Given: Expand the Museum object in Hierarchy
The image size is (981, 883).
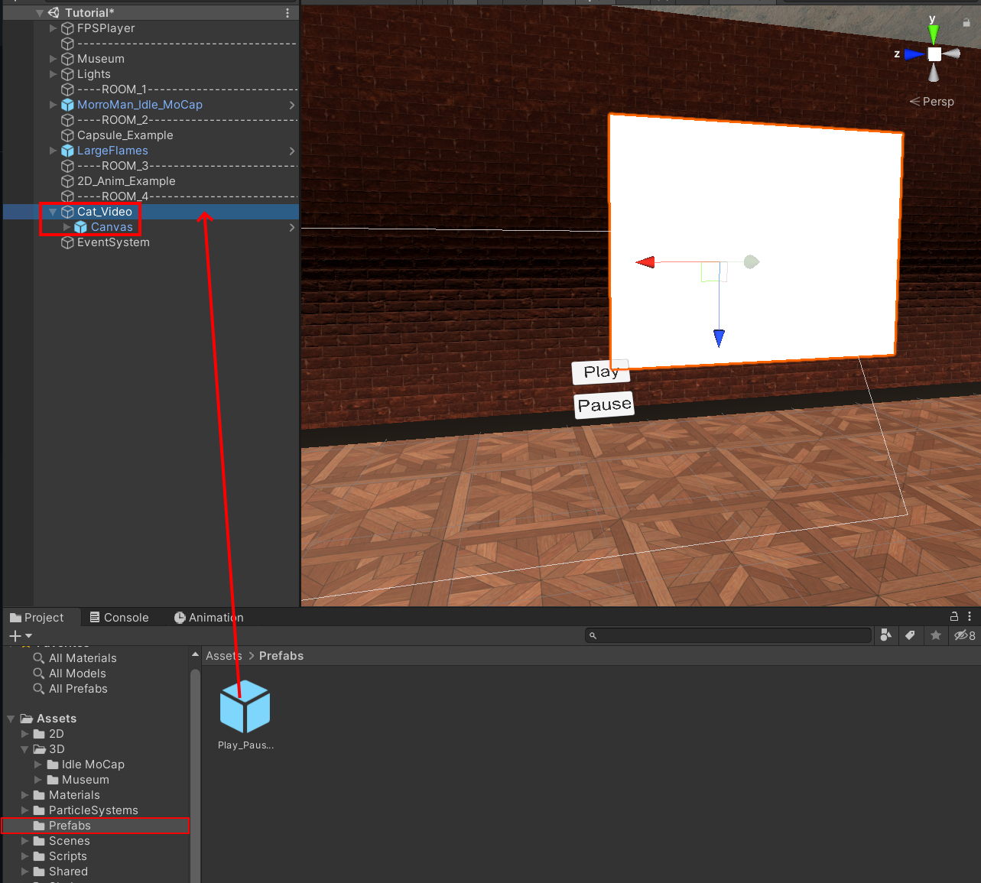Looking at the screenshot, I should click(53, 59).
